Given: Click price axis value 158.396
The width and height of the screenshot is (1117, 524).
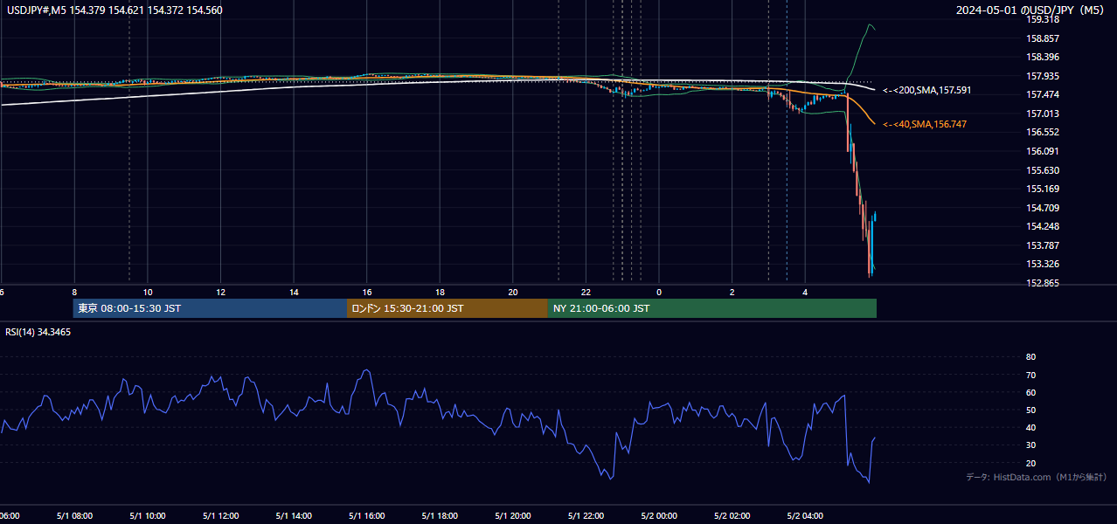Looking at the screenshot, I should pyautogui.click(x=1044, y=57).
